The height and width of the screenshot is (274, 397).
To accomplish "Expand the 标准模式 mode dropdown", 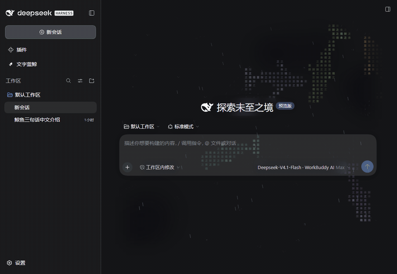I will (x=184, y=127).
